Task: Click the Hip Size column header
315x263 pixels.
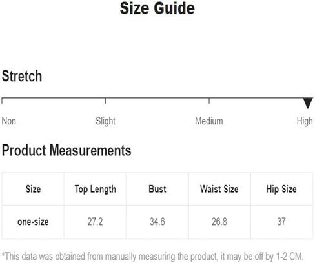Action: pyautogui.click(x=281, y=190)
